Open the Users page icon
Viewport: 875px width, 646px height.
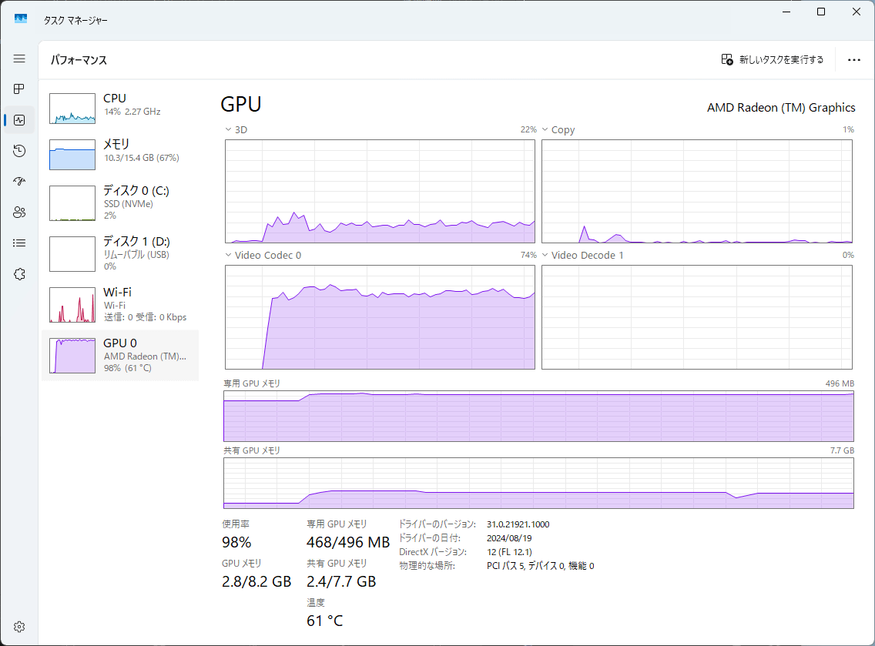(19, 213)
